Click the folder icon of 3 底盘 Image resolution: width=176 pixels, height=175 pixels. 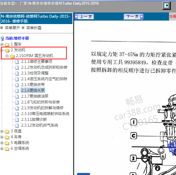(7, 132)
